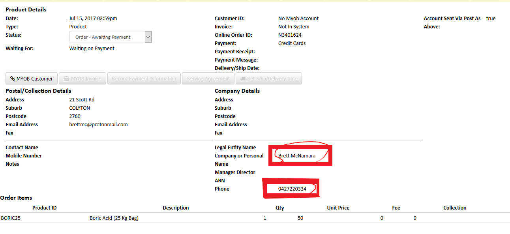Screen dimensions: 510x234
Task: Click Record Payment Information button
Action: pos(144,79)
